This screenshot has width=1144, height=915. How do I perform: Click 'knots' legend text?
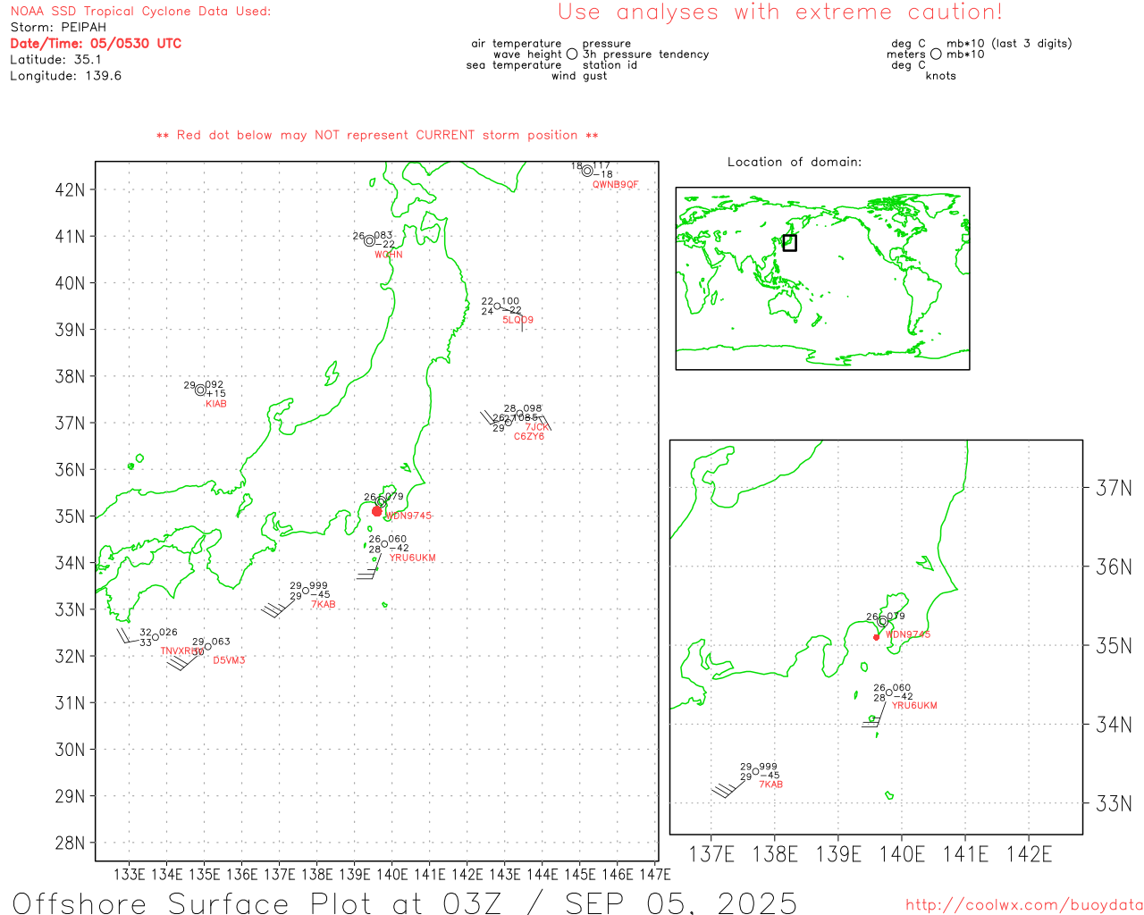pyautogui.click(x=941, y=76)
